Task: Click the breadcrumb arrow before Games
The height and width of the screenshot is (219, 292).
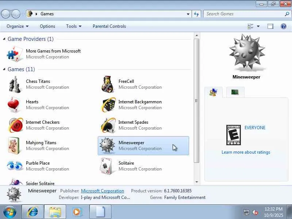Action: (x=36, y=14)
